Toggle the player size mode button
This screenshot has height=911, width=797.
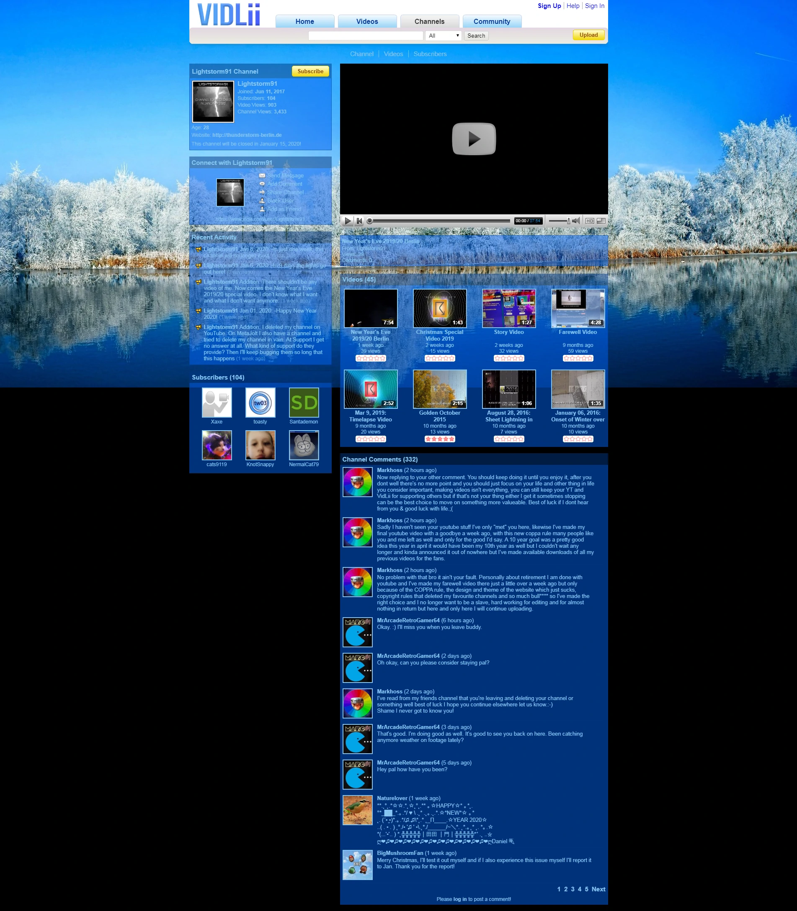coord(601,221)
